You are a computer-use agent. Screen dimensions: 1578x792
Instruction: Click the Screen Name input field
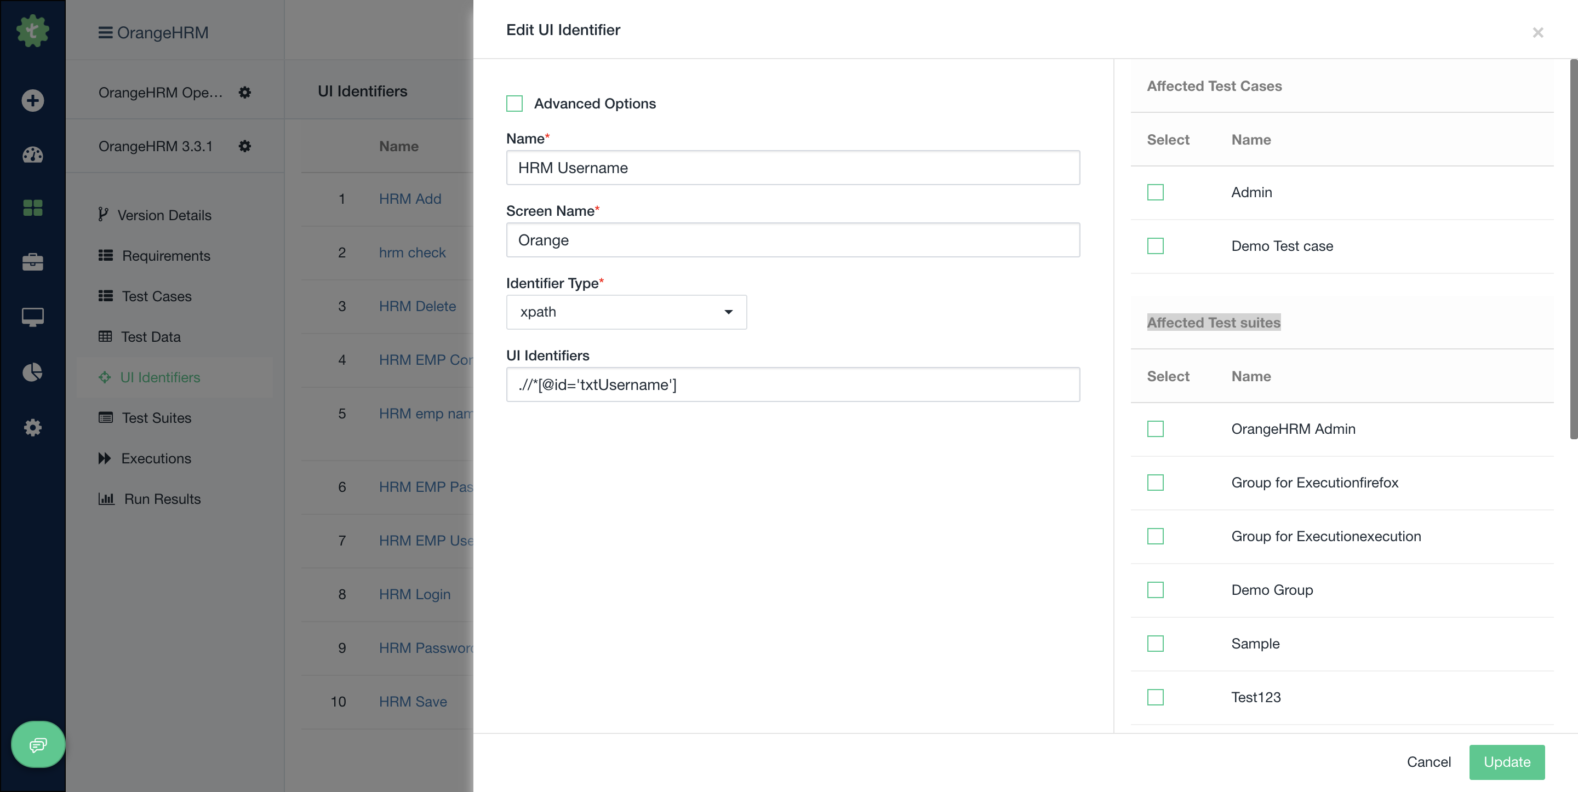[793, 240]
